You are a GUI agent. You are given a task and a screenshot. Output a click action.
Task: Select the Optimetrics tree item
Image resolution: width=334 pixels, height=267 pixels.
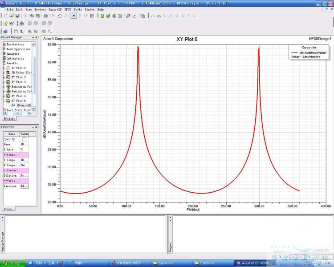(x=15, y=58)
